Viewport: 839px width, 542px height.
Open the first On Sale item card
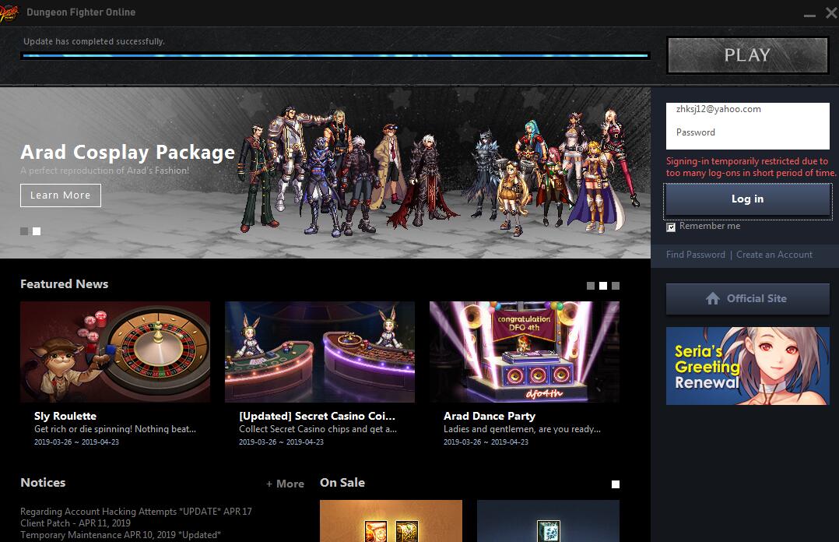point(391,521)
